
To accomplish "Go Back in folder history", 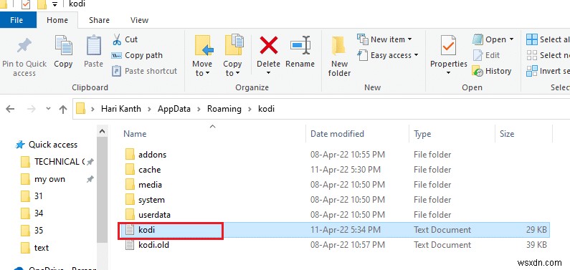I will [x=10, y=109].
